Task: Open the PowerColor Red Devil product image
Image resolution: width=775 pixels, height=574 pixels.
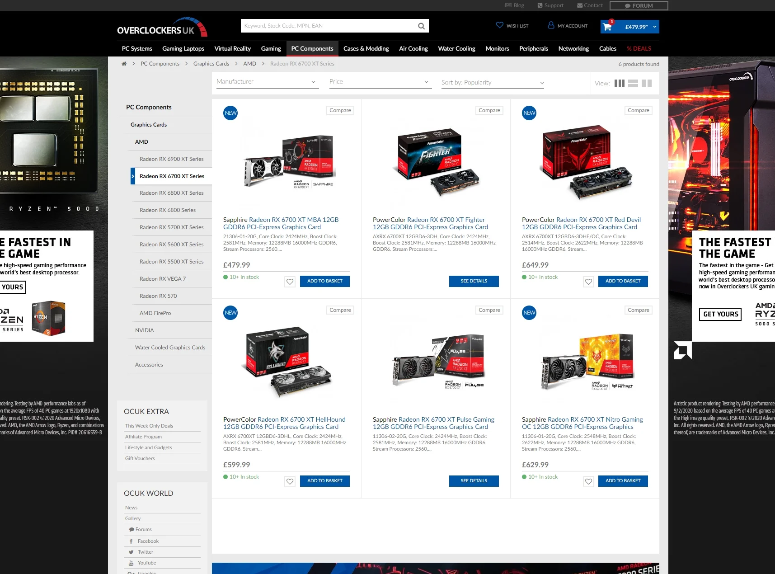Action: [x=585, y=163]
